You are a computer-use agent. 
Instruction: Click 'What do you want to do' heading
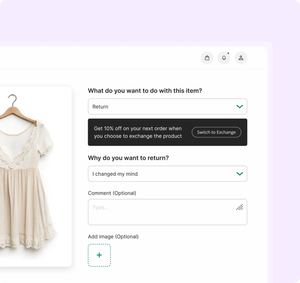point(145,90)
